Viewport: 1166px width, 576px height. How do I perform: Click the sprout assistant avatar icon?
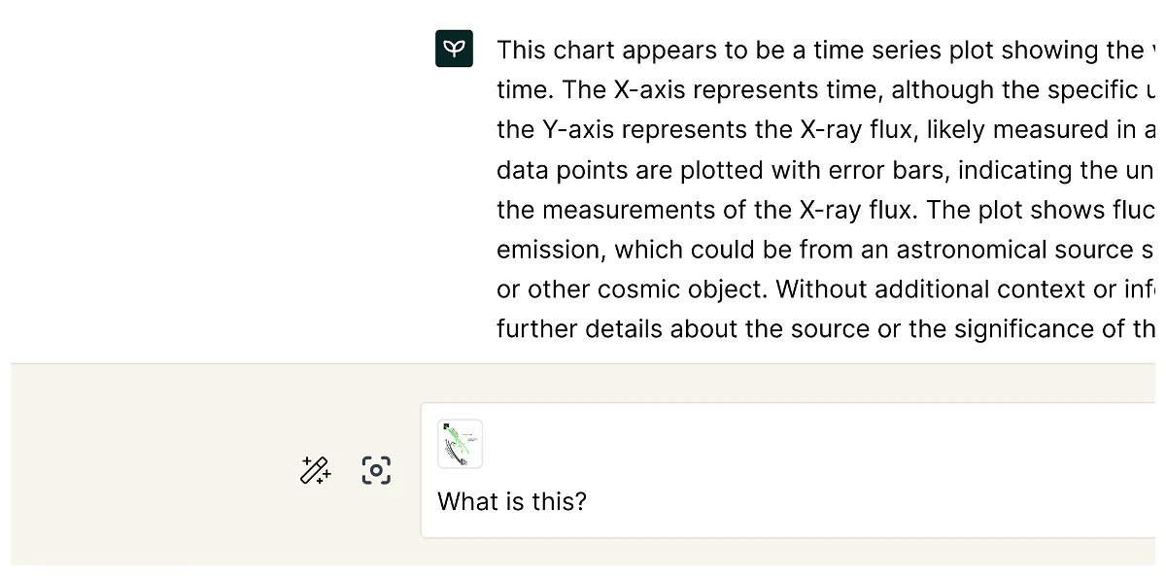[x=454, y=49]
